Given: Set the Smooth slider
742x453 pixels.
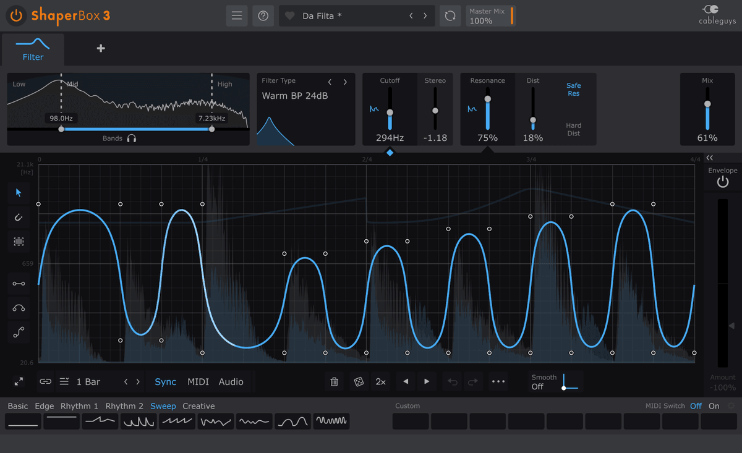Looking at the screenshot, I should pos(563,389).
